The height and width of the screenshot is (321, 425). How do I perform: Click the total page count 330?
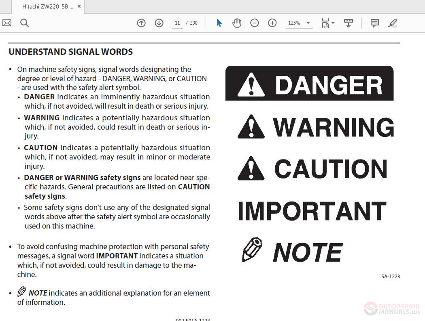pos(193,23)
